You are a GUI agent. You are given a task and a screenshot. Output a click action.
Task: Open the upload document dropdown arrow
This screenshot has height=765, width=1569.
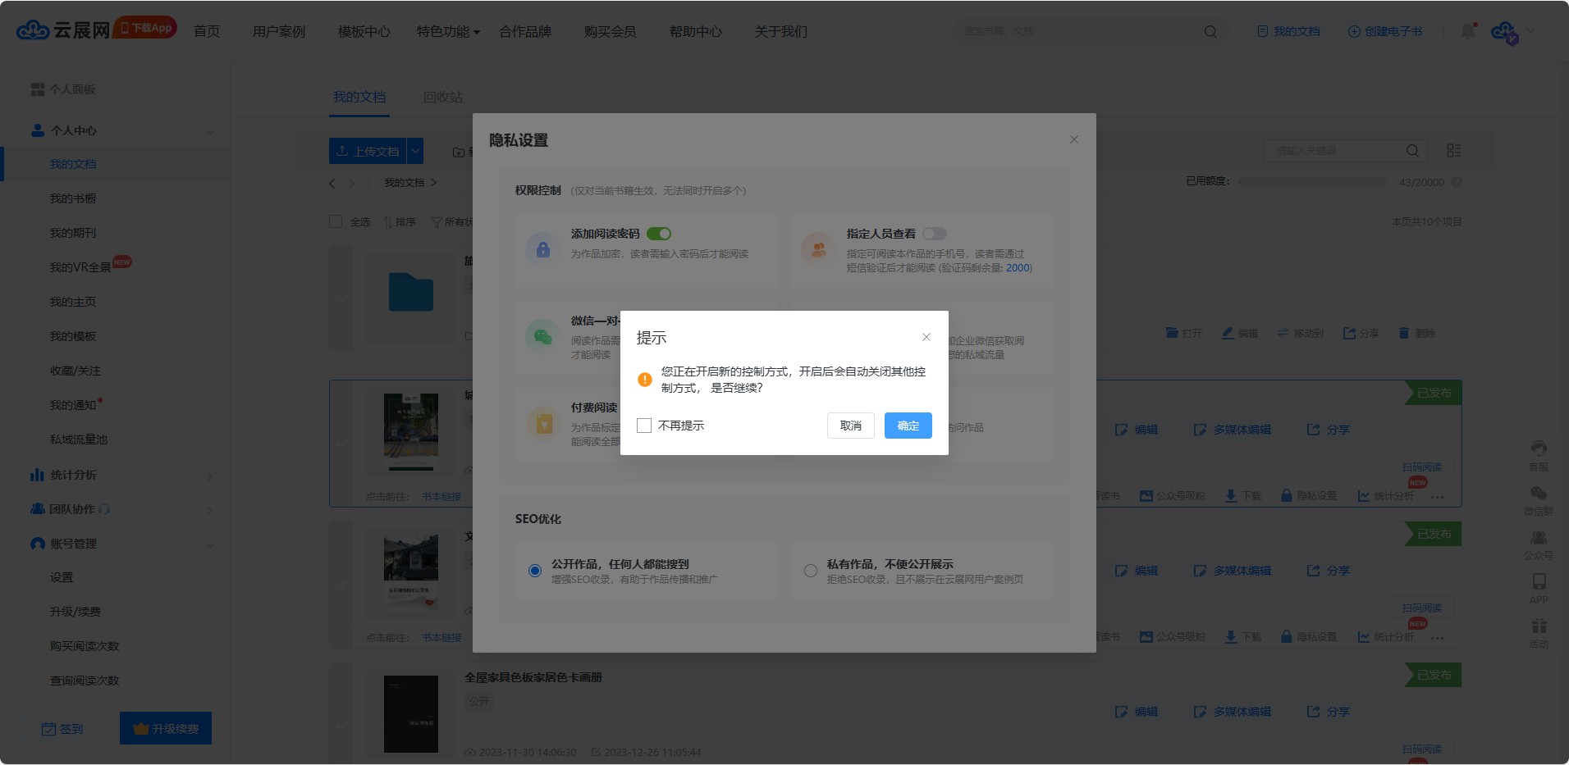pos(415,151)
